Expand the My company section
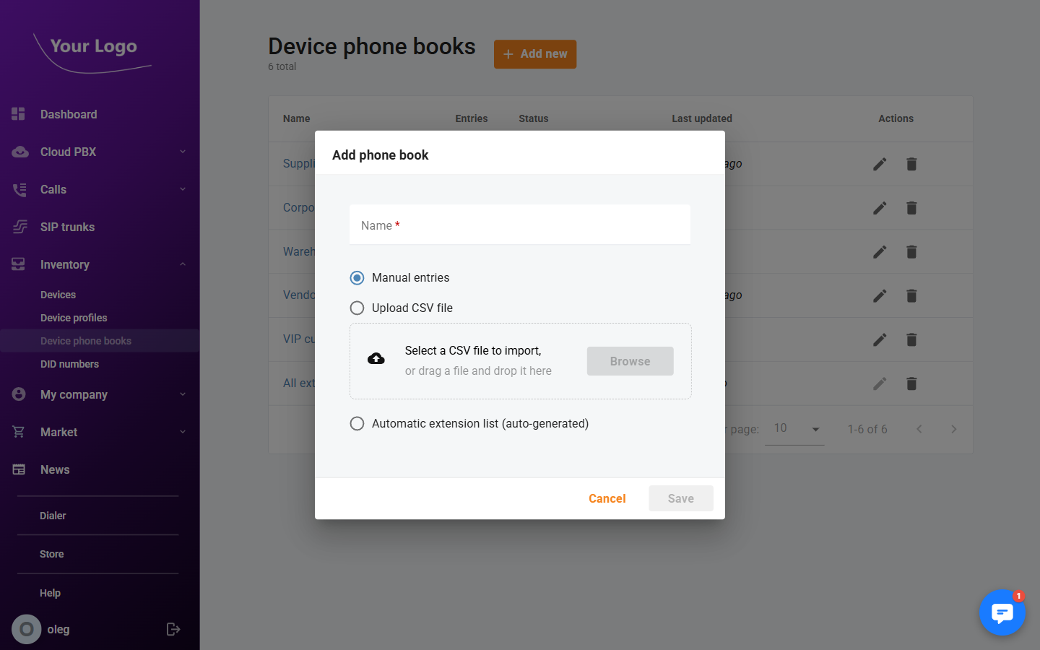1040x650 pixels. point(183,394)
